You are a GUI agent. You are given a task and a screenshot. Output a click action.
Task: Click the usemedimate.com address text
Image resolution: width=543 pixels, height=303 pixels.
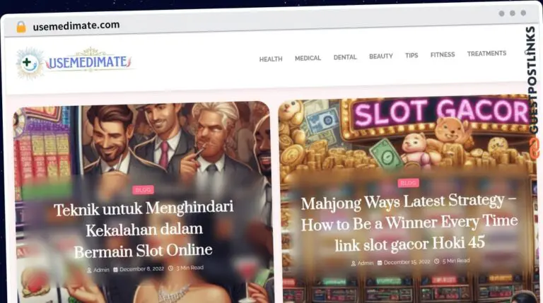point(76,25)
